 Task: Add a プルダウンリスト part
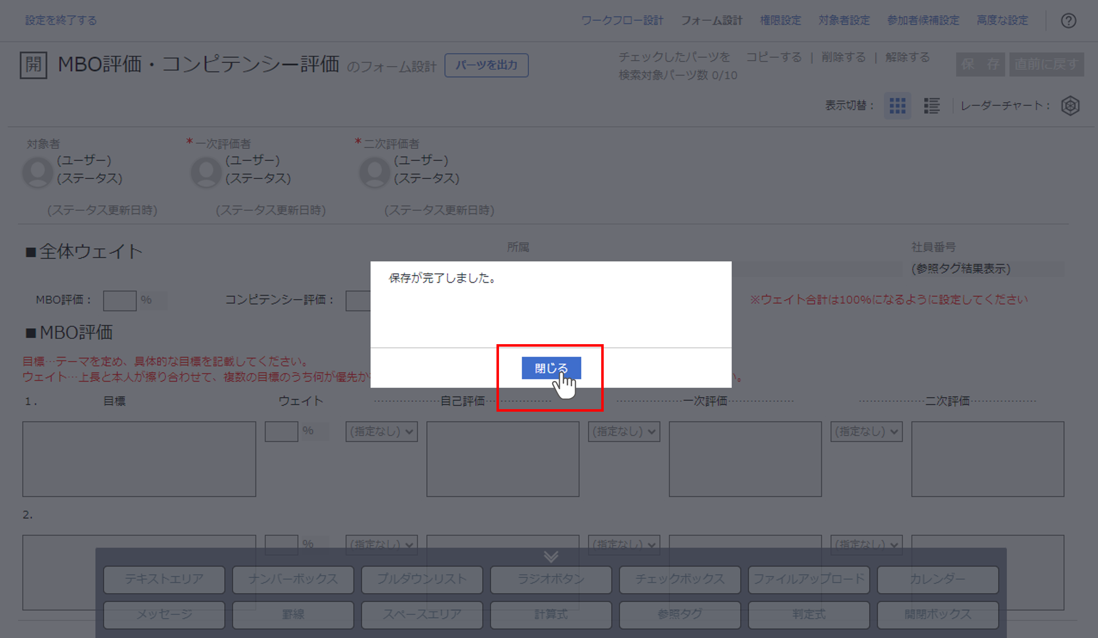pyautogui.click(x=422, y=580)
